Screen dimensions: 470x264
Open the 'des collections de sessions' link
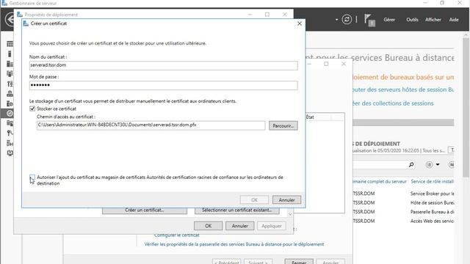pyautogui.click(x=393, y=103)
